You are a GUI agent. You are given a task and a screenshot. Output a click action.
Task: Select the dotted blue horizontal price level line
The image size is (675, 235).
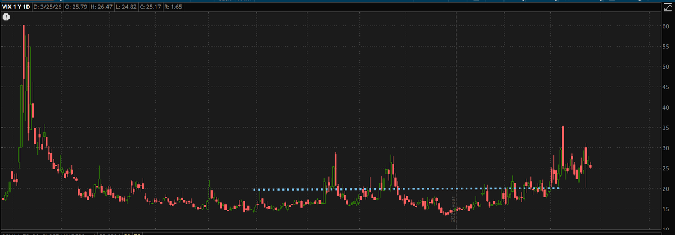click(406, 189)
